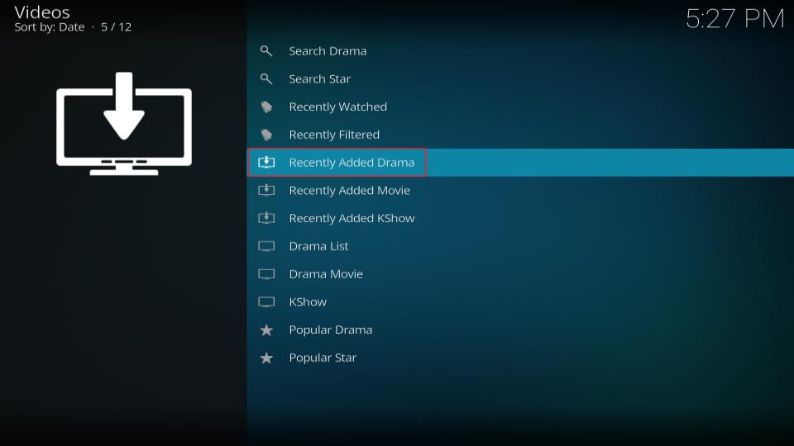The height and width of the screenshot is (446, 794).
Task: Open the Popular Star entry
Action: [520, 358]
